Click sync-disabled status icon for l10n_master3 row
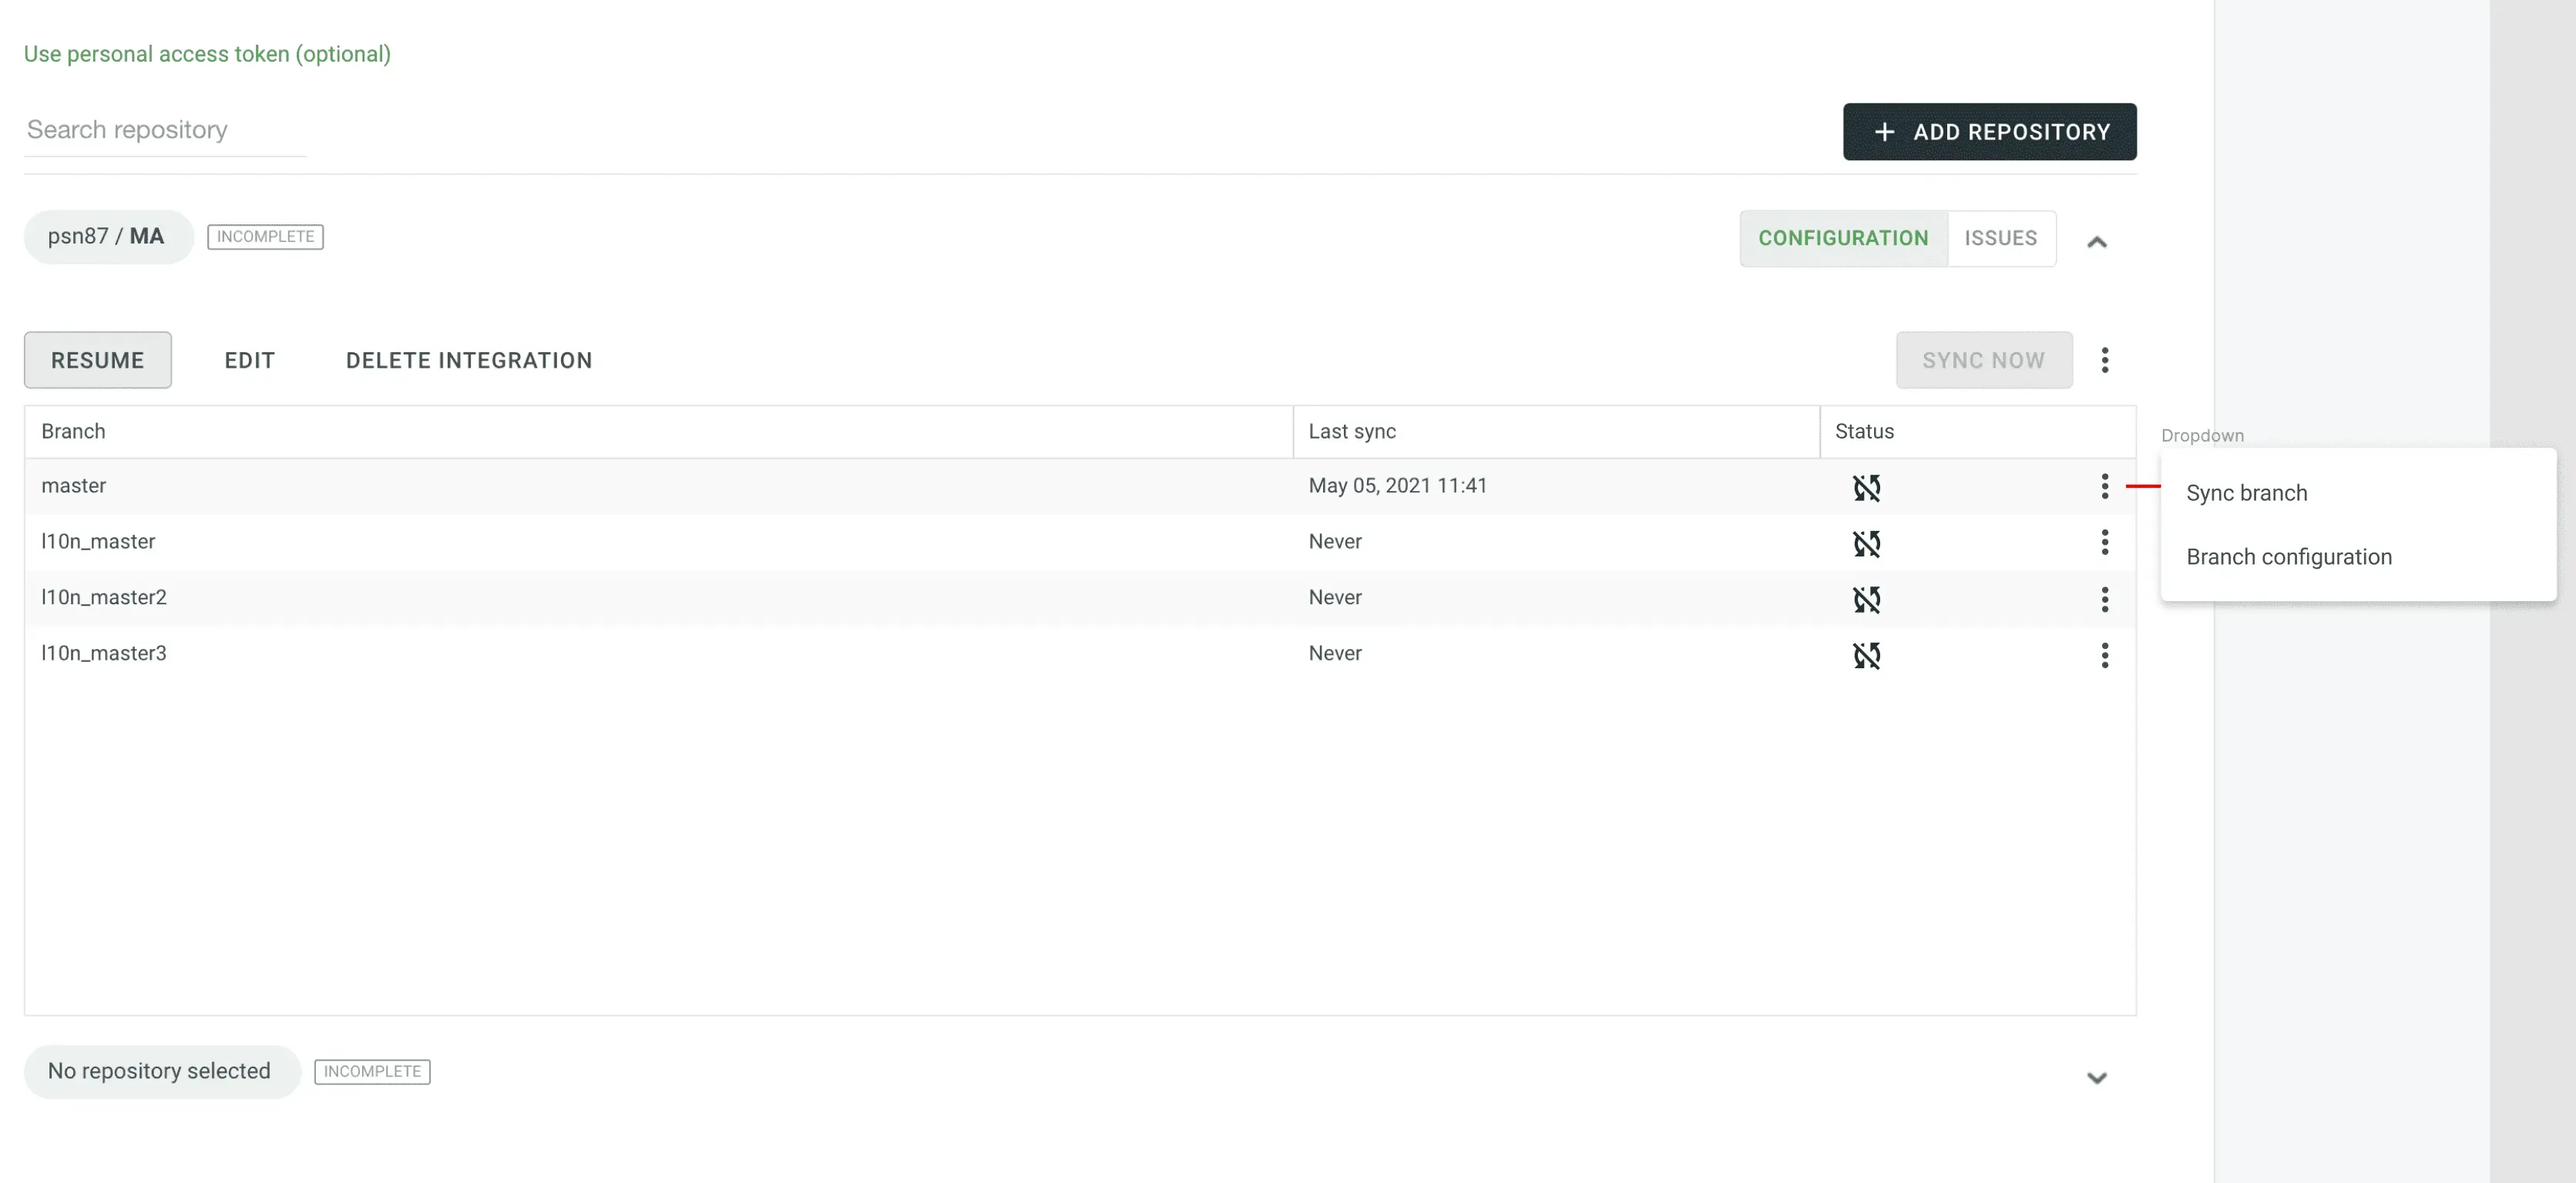The width and height of the screenshot is (2576, 1183). (x=1866, y=655)
